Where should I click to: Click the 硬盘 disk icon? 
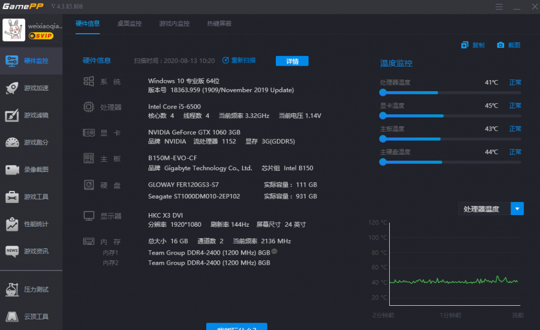[x=89, y=185]
